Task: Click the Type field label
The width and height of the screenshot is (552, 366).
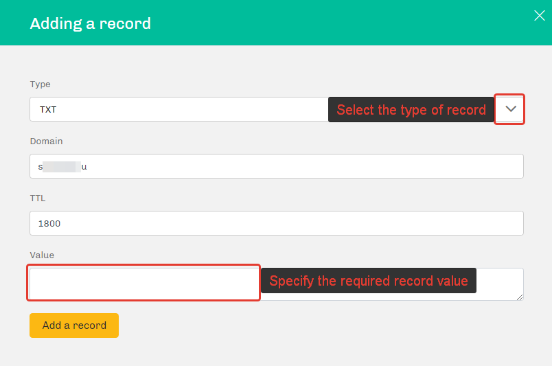Action: click(40, 84)
